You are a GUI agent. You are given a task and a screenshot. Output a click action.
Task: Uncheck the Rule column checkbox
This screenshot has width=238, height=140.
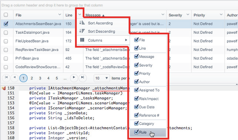tap(136, 132)
